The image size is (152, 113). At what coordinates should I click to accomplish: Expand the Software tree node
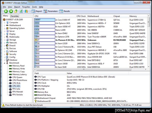point(4,52)
